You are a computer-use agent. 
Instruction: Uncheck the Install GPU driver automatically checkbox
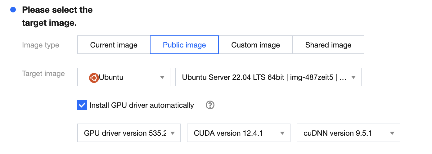(x=82, y=105)
